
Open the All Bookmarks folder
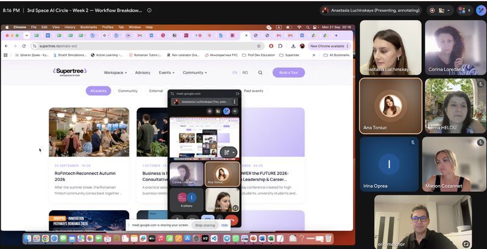337,55
